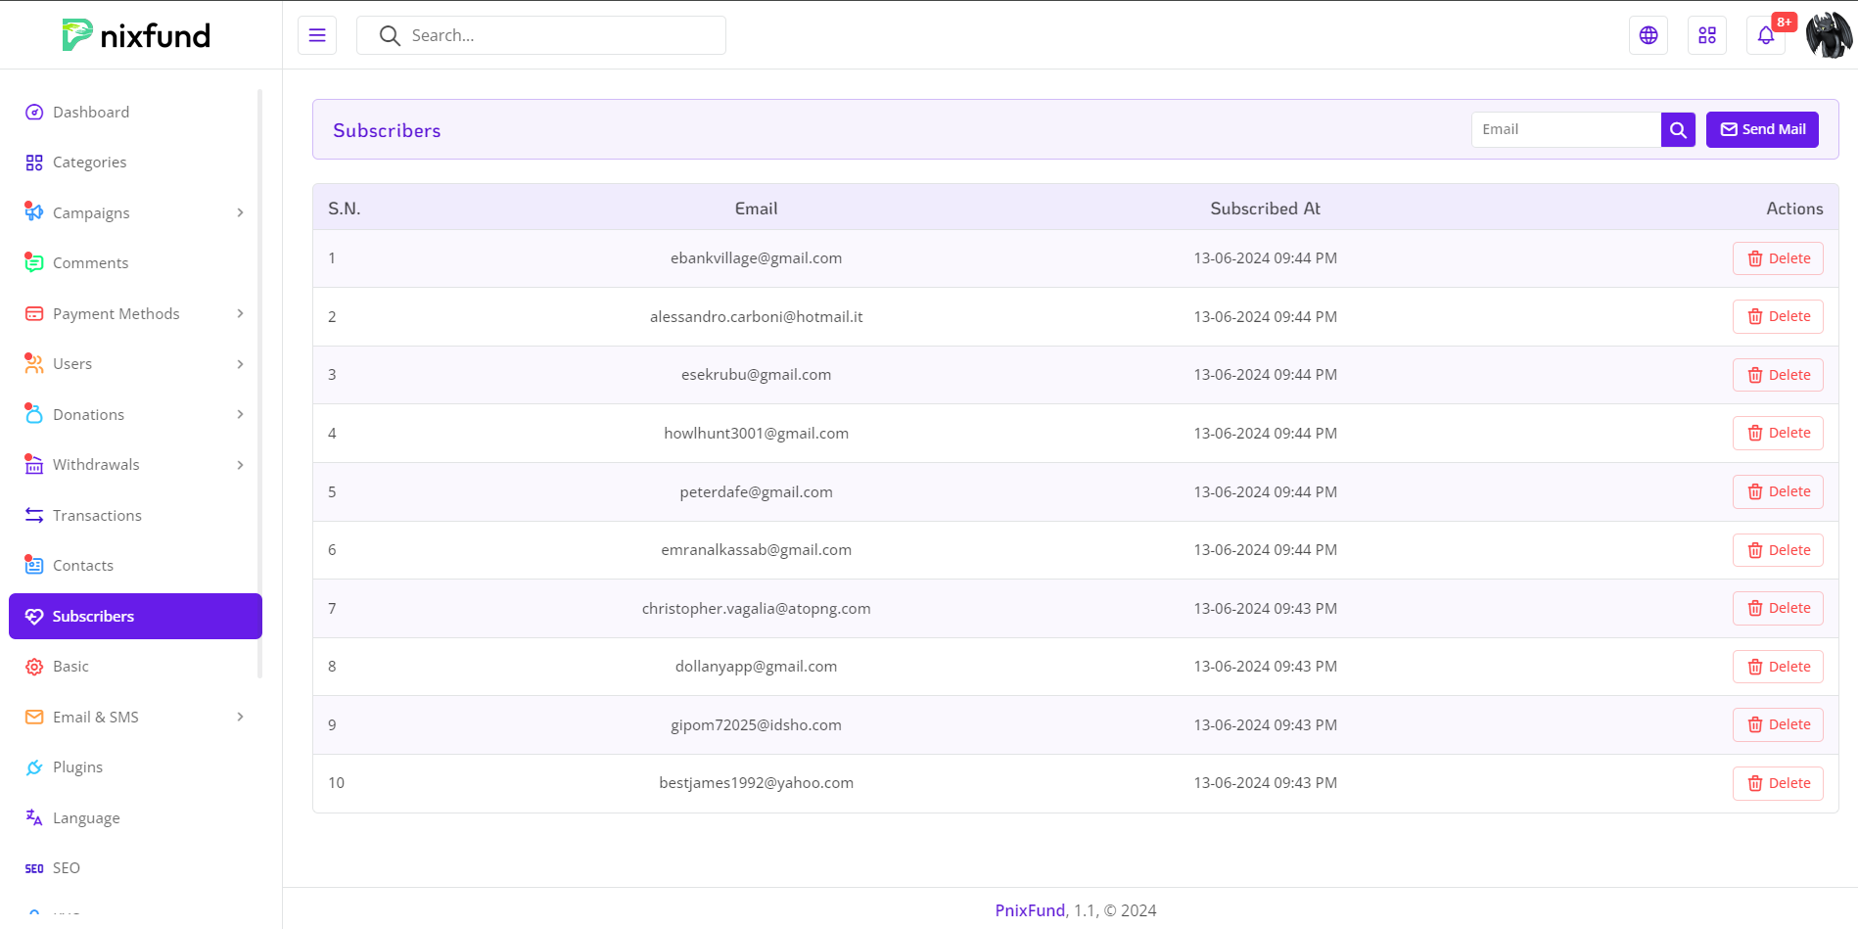Focus the Email filter input field

1565,129
